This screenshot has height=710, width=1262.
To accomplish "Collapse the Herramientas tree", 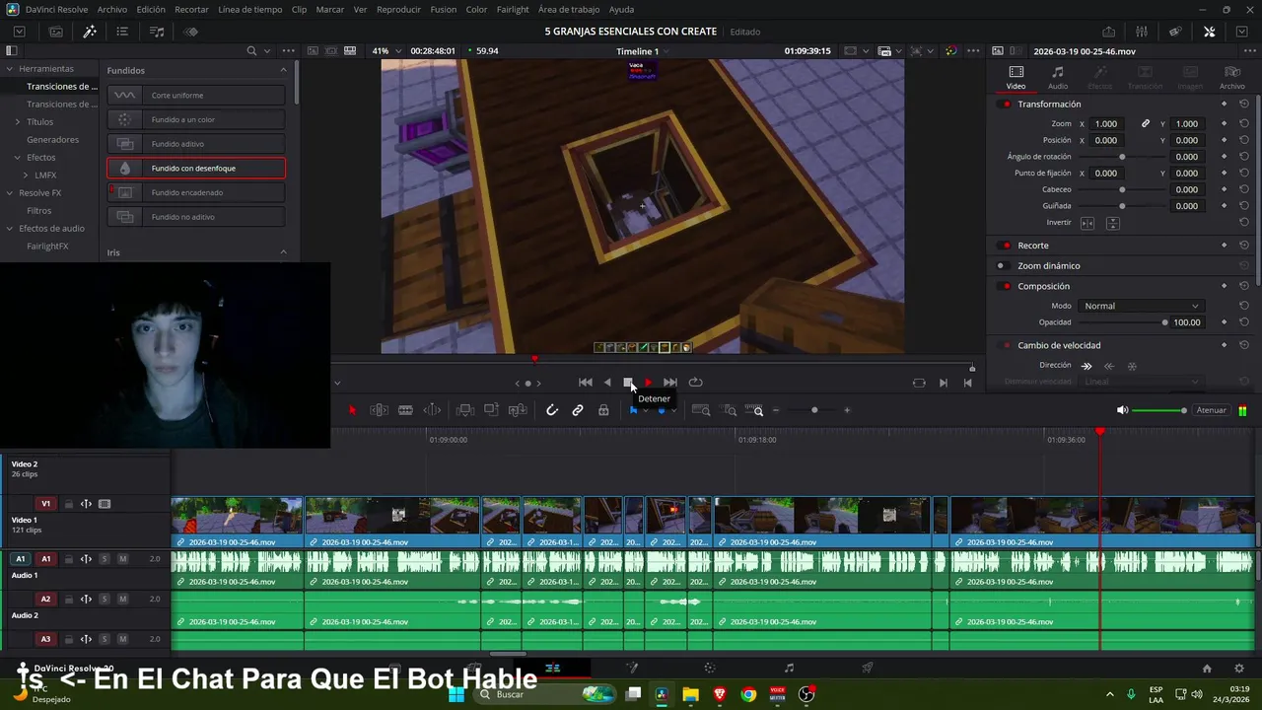I will [9, 69].
